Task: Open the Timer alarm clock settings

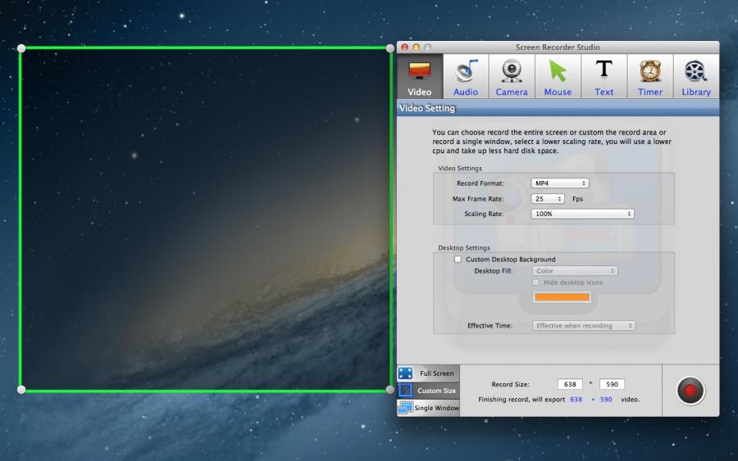Action: [650, 77]
